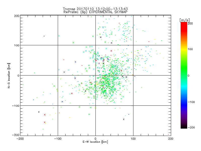
Task: Click the x-axis tick label '-200'
Action: [20, 139]
